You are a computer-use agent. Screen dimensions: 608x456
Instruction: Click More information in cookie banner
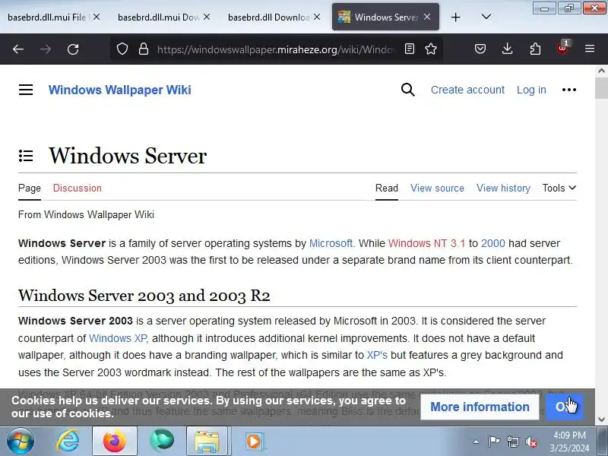coord(480,407)
